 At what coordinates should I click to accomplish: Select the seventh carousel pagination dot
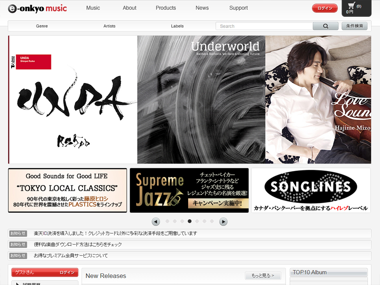(212, 221)
